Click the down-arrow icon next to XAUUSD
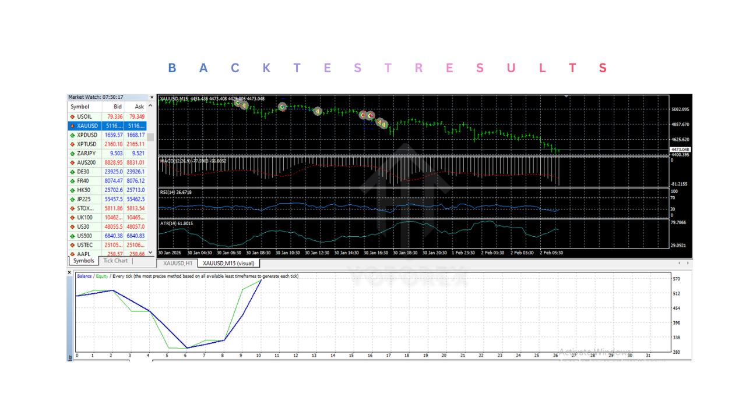 click(71, 126)
